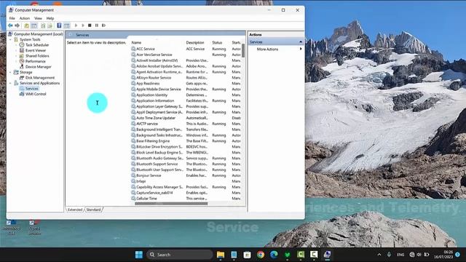
Task: Select Task Scheduler in the tree
Action: 37,45
